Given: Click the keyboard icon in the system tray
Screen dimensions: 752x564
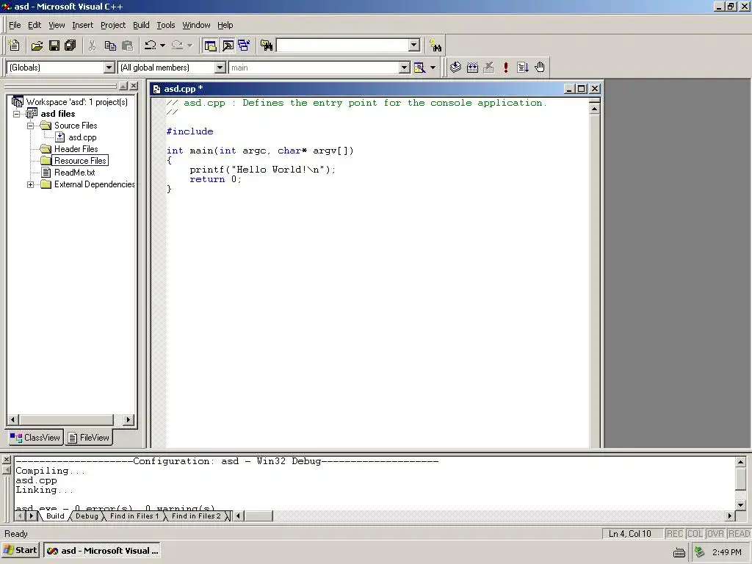Looking at the screenshot, I should point(679,552).
